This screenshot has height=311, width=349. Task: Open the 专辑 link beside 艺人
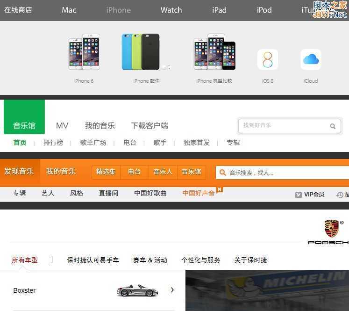click(x=19, y=193)
